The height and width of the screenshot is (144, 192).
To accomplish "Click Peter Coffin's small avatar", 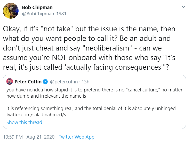I will tap(10, 82).
